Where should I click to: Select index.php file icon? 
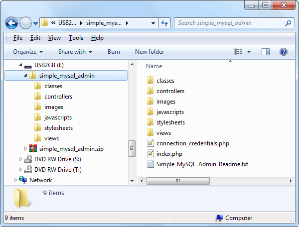pyautogui.click(x=150, y=153)
